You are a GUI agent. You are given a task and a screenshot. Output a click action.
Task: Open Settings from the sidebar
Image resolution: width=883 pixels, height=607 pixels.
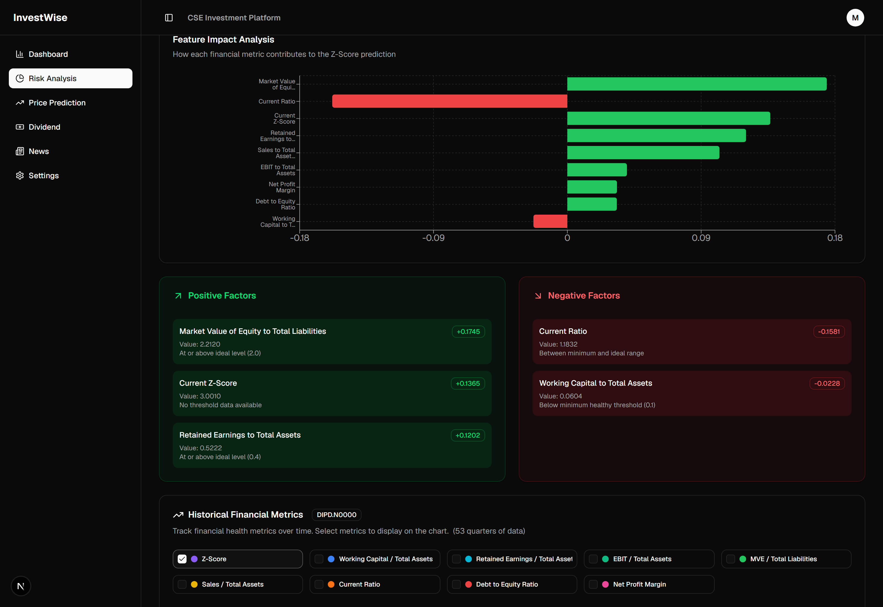point(70,175)
